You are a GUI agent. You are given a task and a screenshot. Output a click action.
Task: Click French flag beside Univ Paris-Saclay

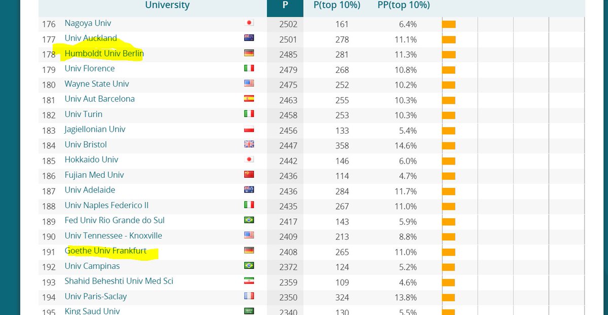249,296
